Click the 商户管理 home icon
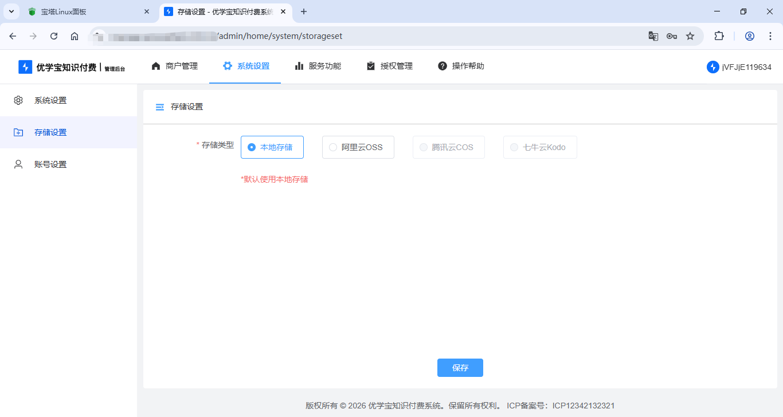 pyautogui.click(x=155, y=66)
